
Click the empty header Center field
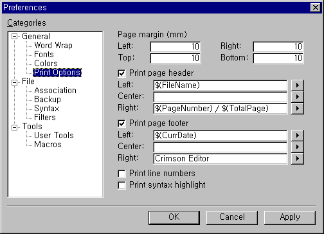pos(221,97)
